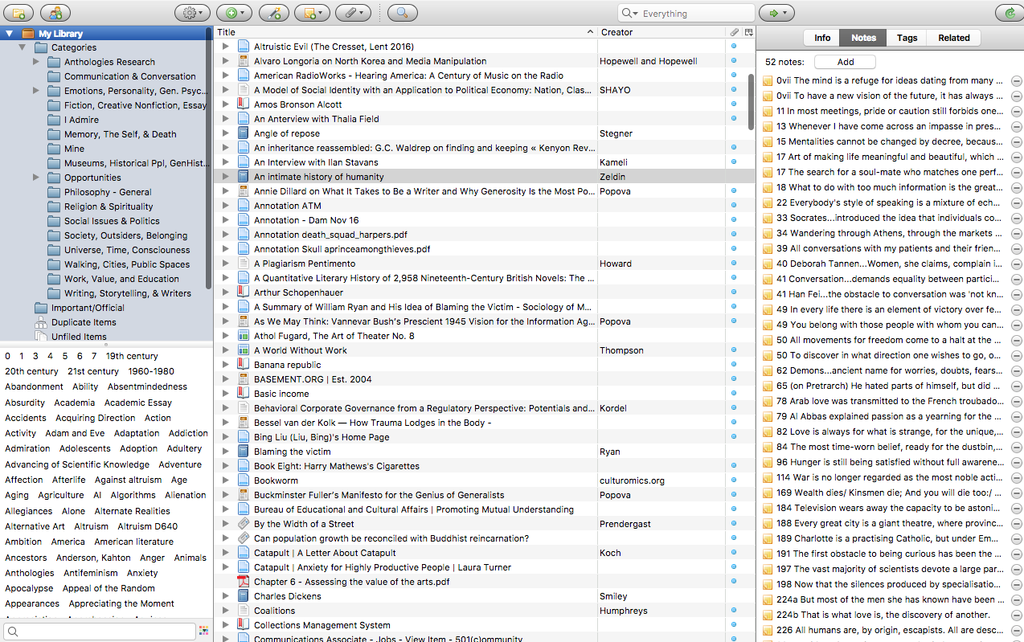
Task: Switch to the Tags tab
Action: pyautogui.click(x=907, y=38)
